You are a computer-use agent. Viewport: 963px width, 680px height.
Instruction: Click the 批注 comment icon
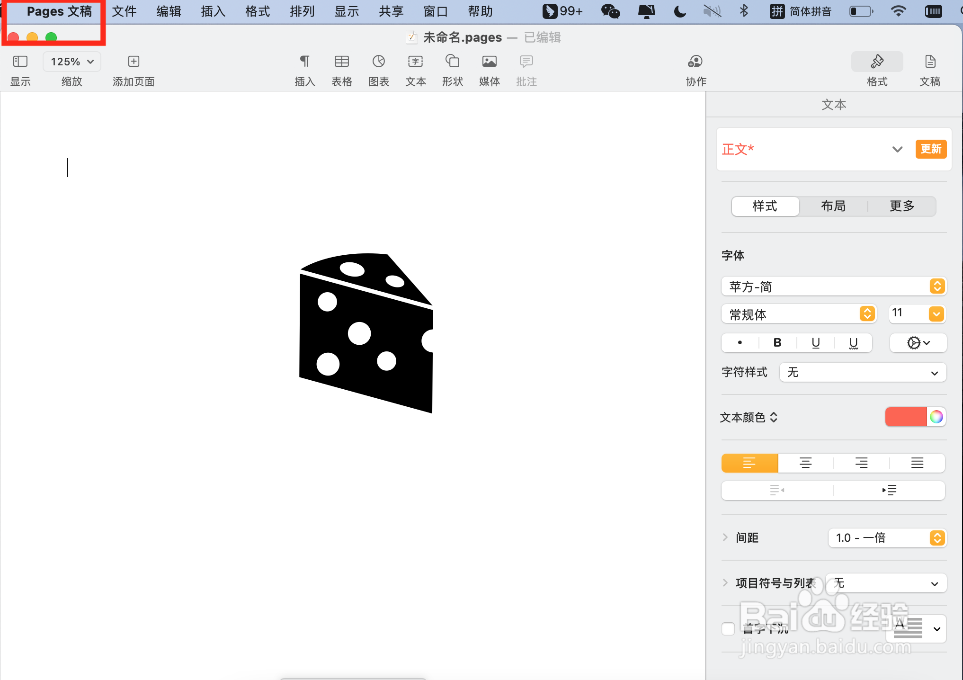click(526, 62)
